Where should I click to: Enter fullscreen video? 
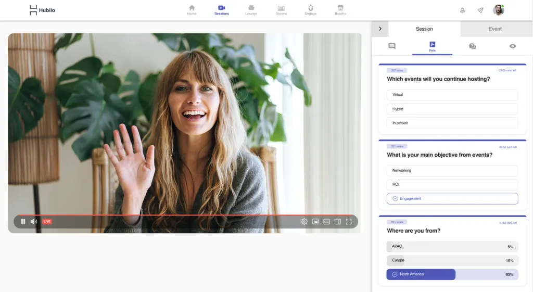[349, 222]
